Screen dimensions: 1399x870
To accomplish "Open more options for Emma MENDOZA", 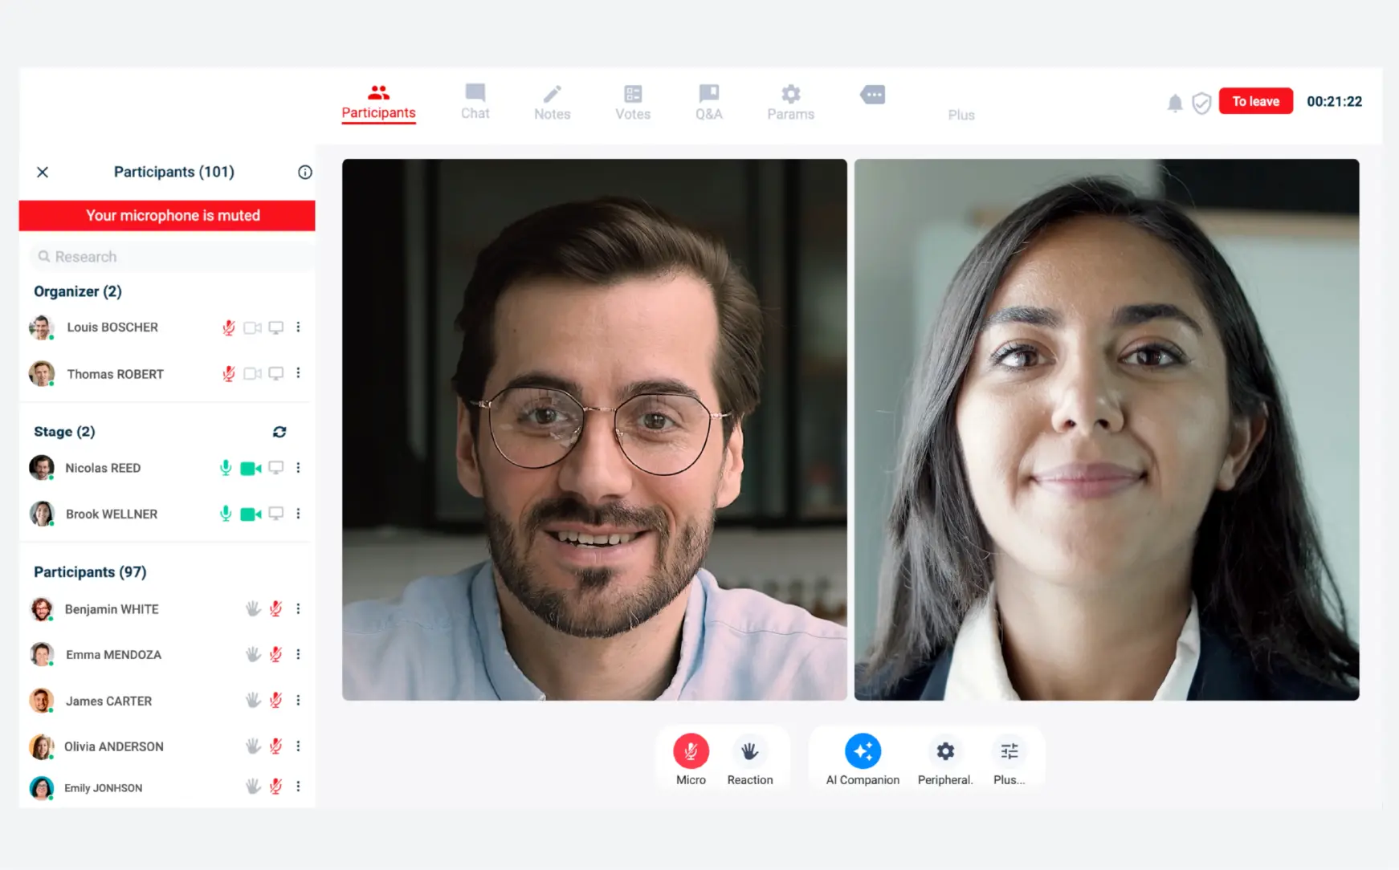I will [298, 655].
